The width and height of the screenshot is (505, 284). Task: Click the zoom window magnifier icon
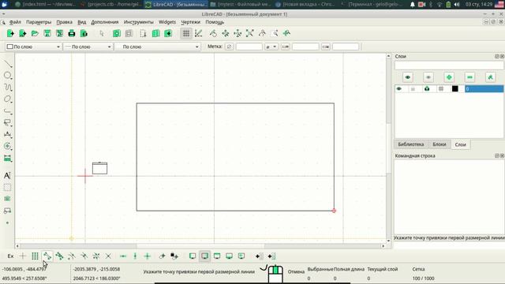click(275, 33)
